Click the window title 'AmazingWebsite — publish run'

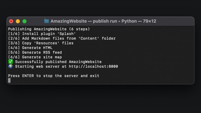pyautogui.click(x=84, y=21)
